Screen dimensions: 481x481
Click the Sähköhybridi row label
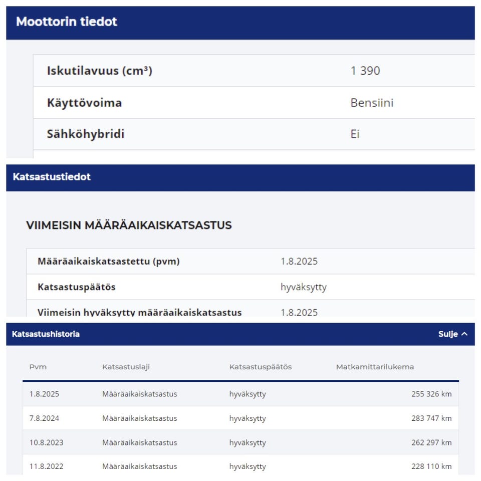click(x=86, y=134)
